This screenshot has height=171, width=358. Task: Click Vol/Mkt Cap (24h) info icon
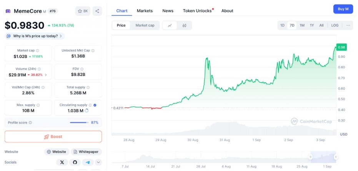(x=43, y=87)
